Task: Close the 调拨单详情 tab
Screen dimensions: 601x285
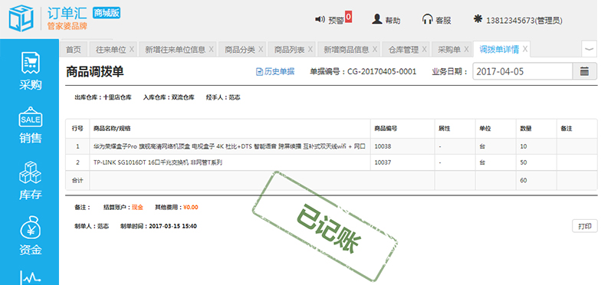Action: point(525,49)
